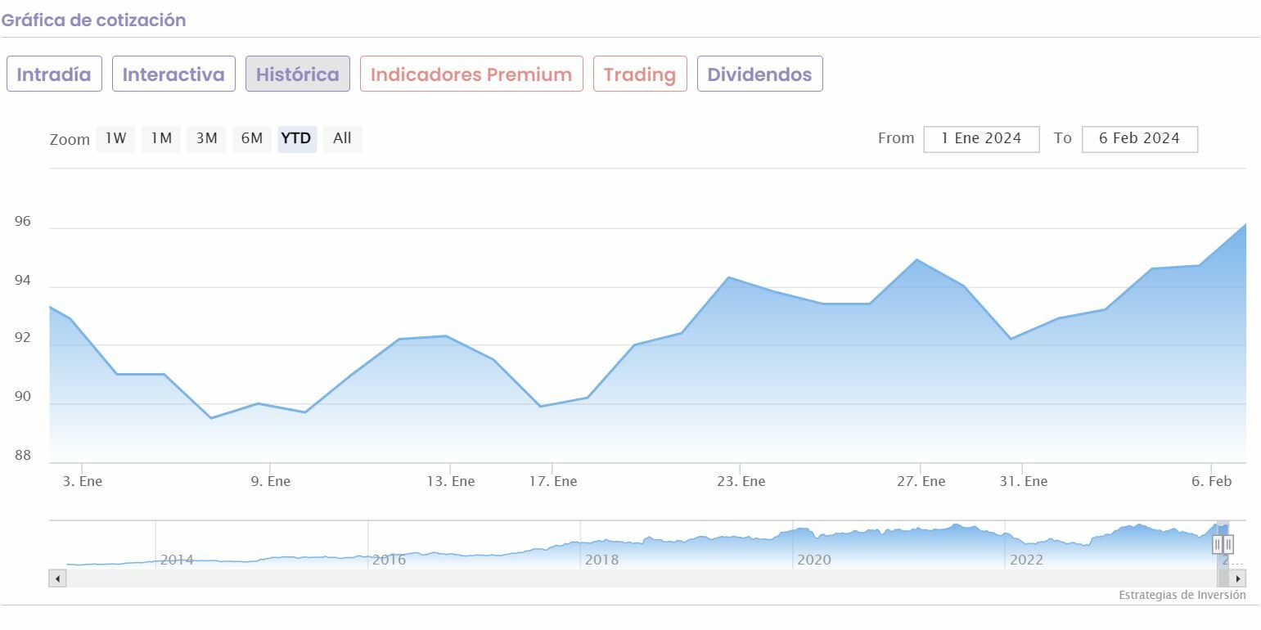The width and height of the screenshot is (1261, 630).
Task: Select the 6M zoom option
Action: coord(252,139)
